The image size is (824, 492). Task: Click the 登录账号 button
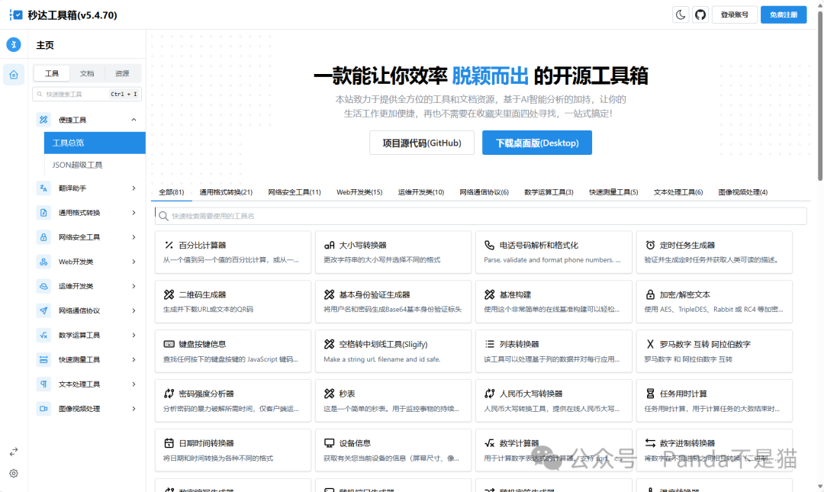click(734, 14)
